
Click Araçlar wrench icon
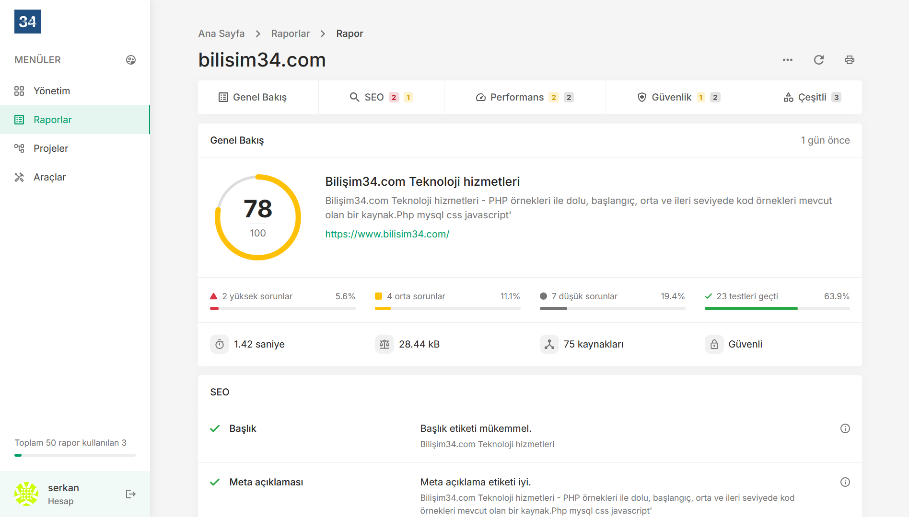tap(19, 177)
